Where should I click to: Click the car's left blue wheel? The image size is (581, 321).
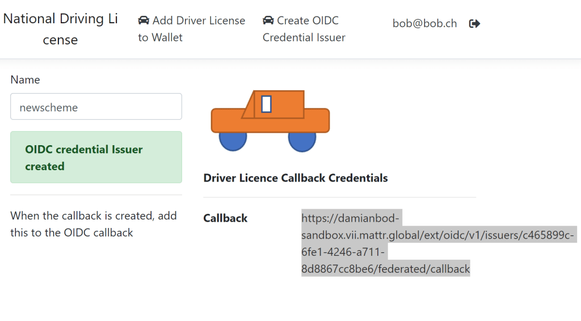(x=233, y=142)
